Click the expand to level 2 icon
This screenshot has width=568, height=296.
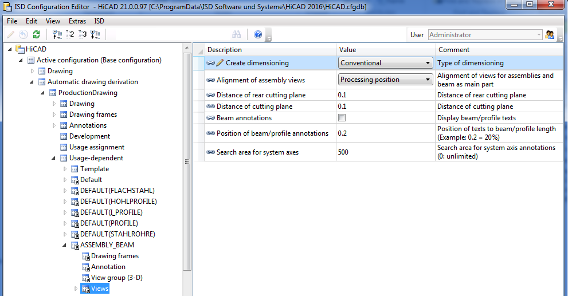pos(70,35)
